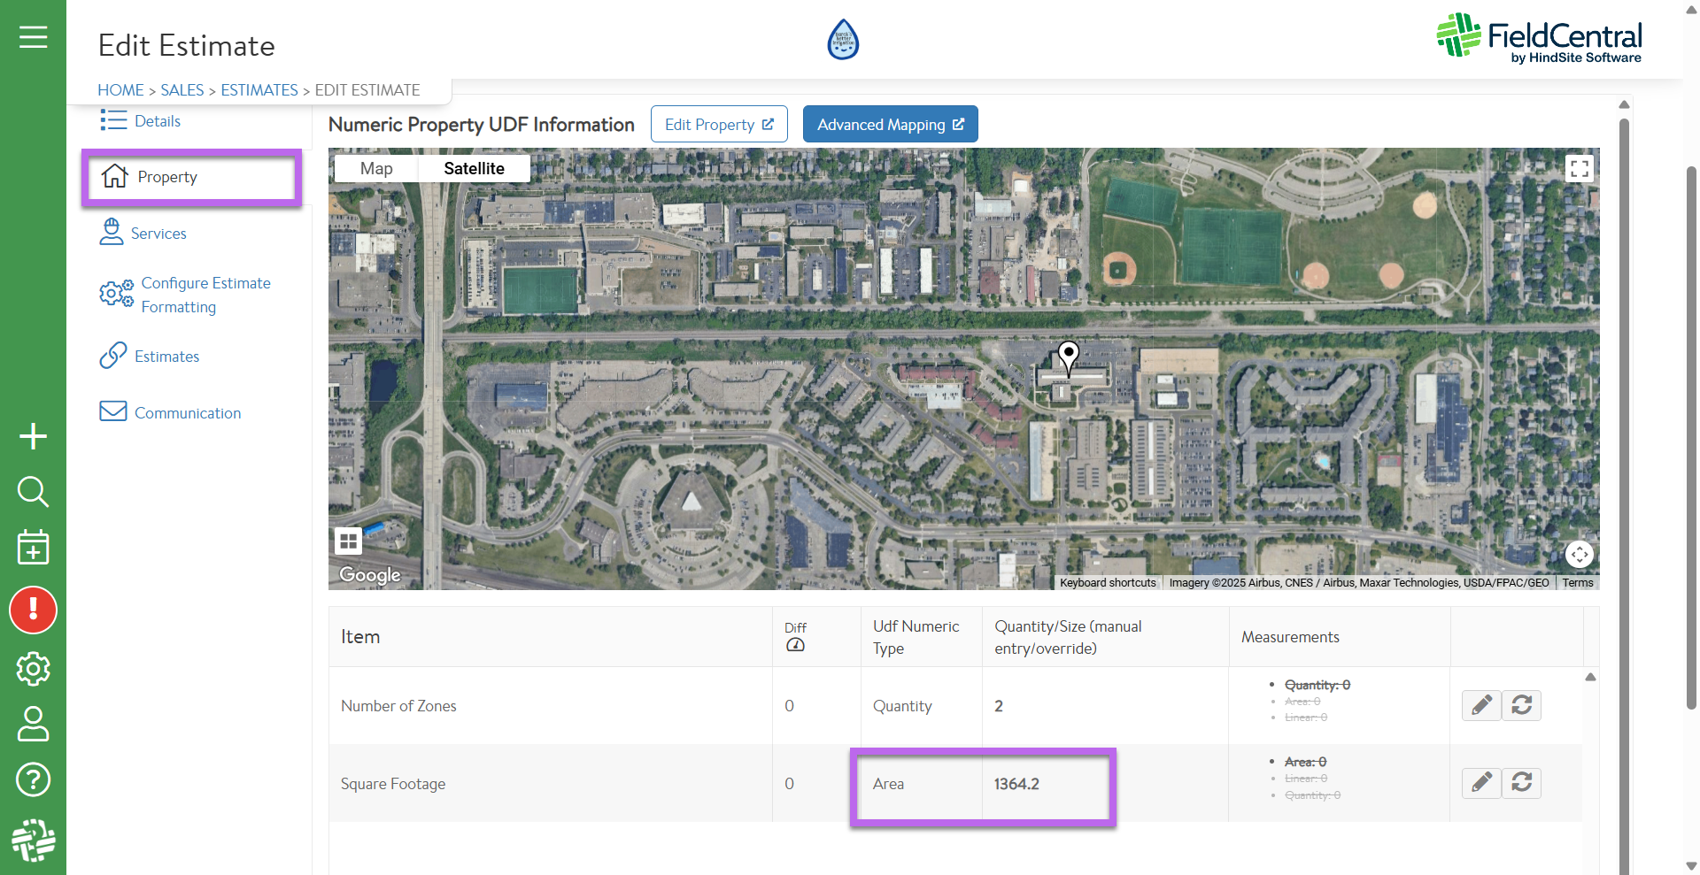Refresh the Number of Zones measurements
Screen dimensions: 1700x875
[x=1521, y=705]
